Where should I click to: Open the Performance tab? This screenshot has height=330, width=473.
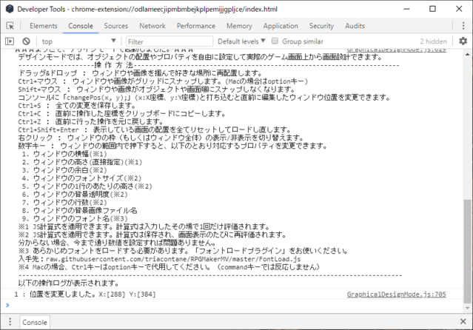coord(196,26)
